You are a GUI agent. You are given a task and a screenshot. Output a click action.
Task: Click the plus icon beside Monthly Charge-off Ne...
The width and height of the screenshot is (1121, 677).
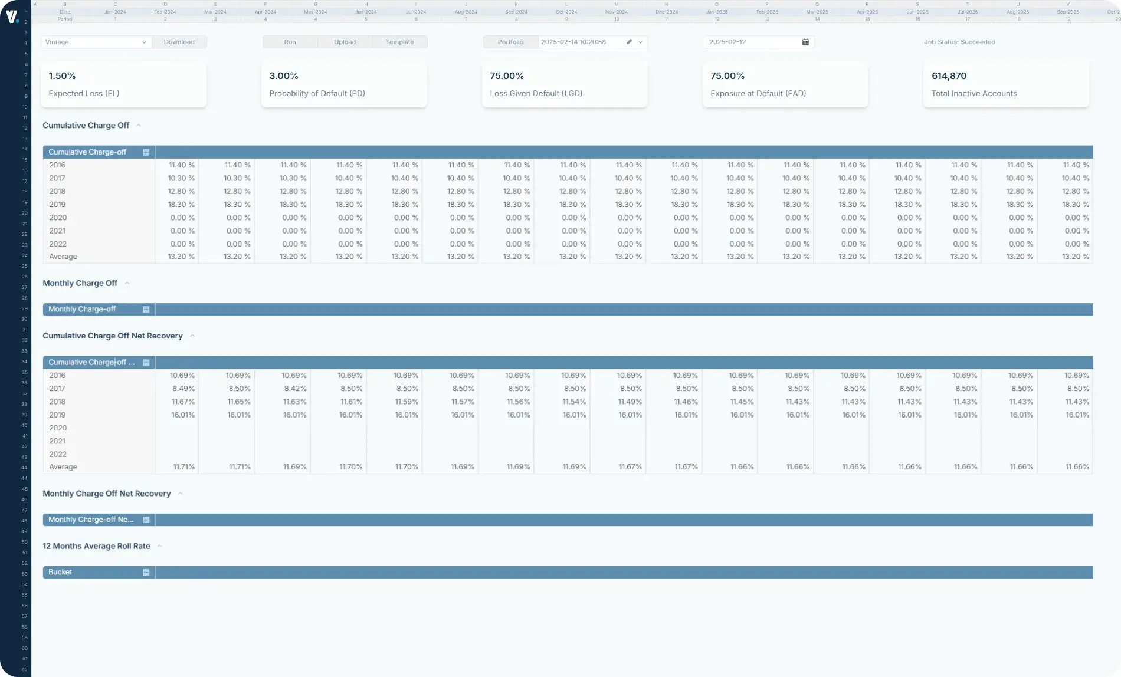tap(146, 520)
